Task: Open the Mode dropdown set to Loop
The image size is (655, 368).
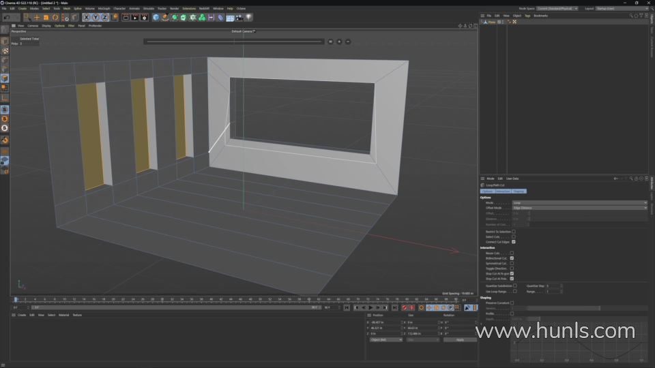Action: (579, 202)
